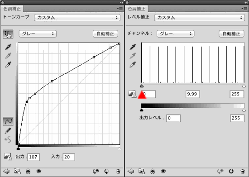View previous state in Curves panel
The width and height of the screenshot is (249, 177).
coord(96,171)
